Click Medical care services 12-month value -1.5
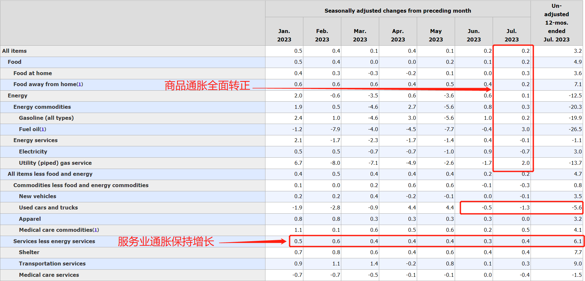Viewport: 585px width, 281px height. pos(577,275)
